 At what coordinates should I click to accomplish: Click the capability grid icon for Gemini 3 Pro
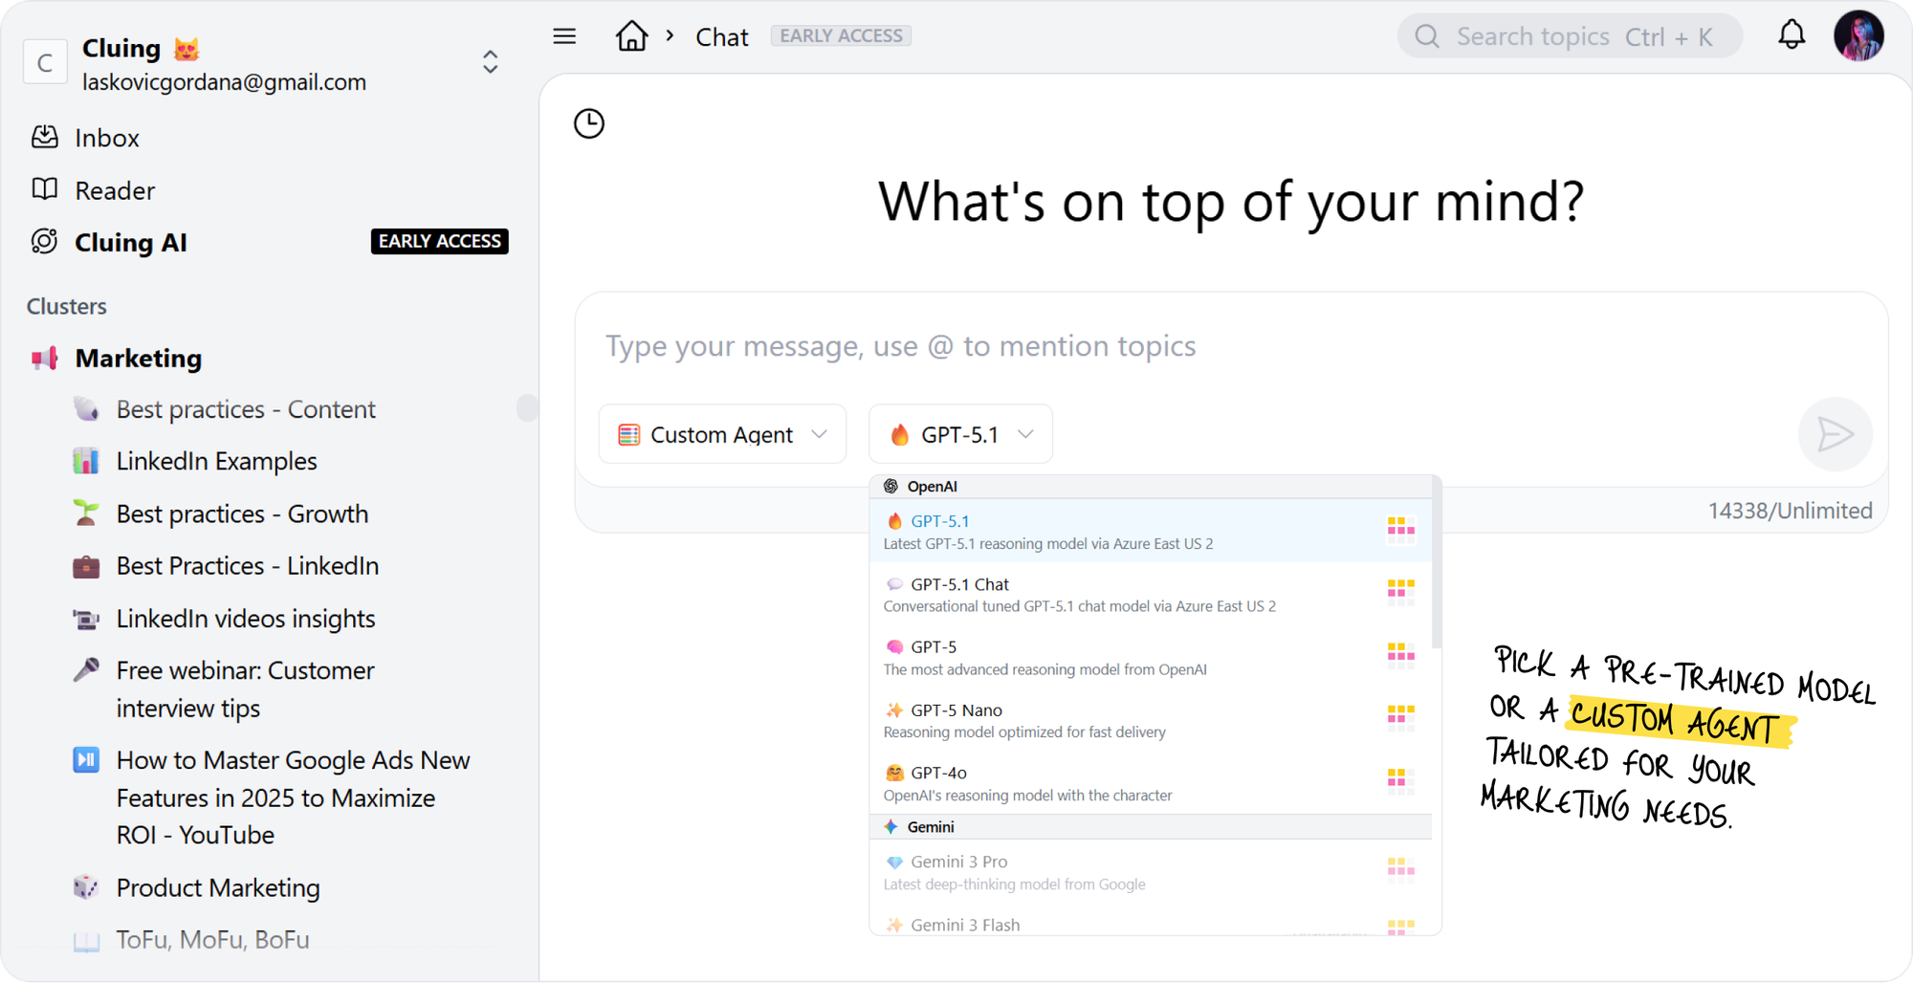coord(1401,871)
